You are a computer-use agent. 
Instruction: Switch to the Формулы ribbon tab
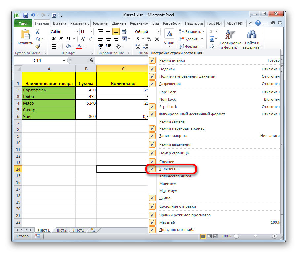point(100,23)
